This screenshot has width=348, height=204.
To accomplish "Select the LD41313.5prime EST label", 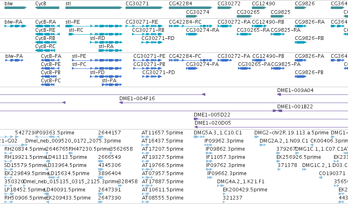I will coord(66,157).
